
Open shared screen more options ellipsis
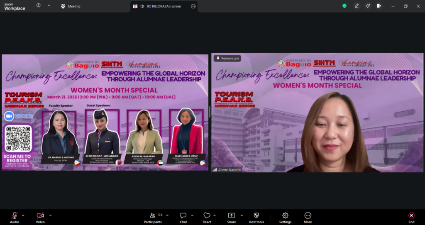[193, 6]
